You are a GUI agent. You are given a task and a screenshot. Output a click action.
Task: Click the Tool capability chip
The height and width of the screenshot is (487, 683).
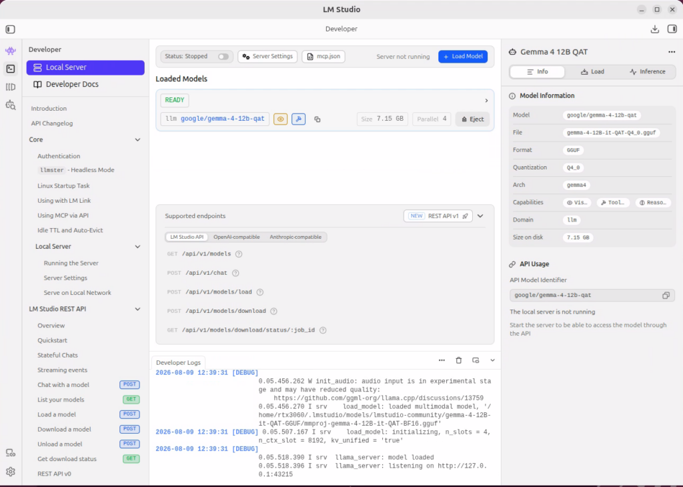(x=613, y=203)
